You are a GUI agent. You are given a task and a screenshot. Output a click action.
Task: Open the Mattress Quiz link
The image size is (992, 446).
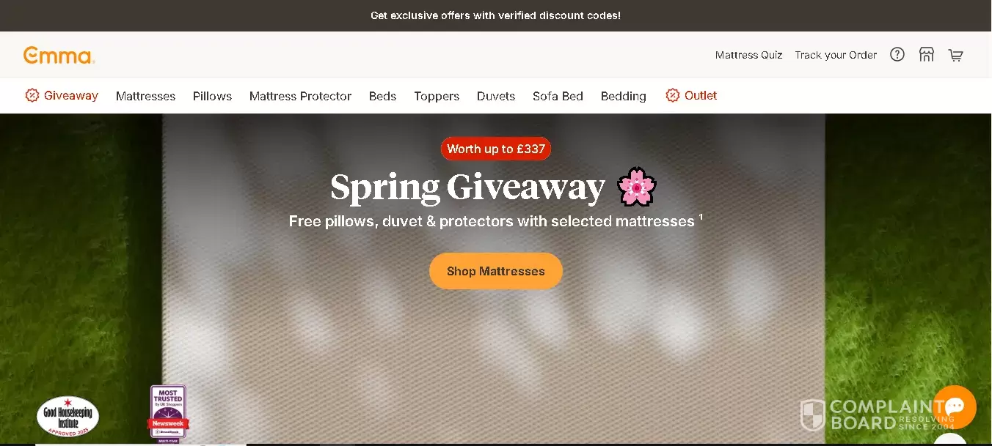click(749, 55)
